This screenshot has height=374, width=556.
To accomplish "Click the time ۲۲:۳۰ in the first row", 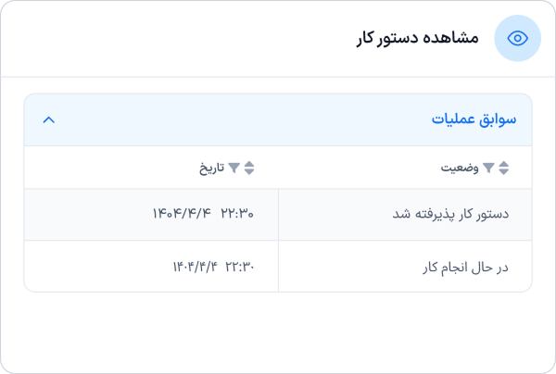I will (x=238, y=214).
